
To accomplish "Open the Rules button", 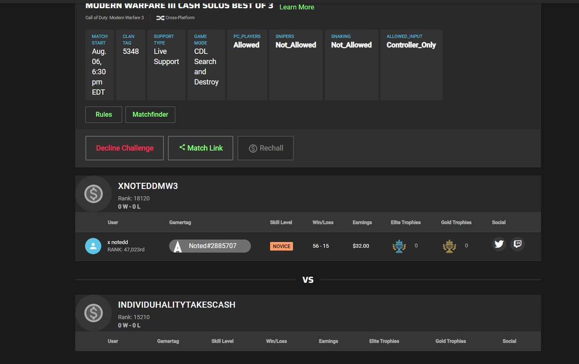I will point(104,115).
